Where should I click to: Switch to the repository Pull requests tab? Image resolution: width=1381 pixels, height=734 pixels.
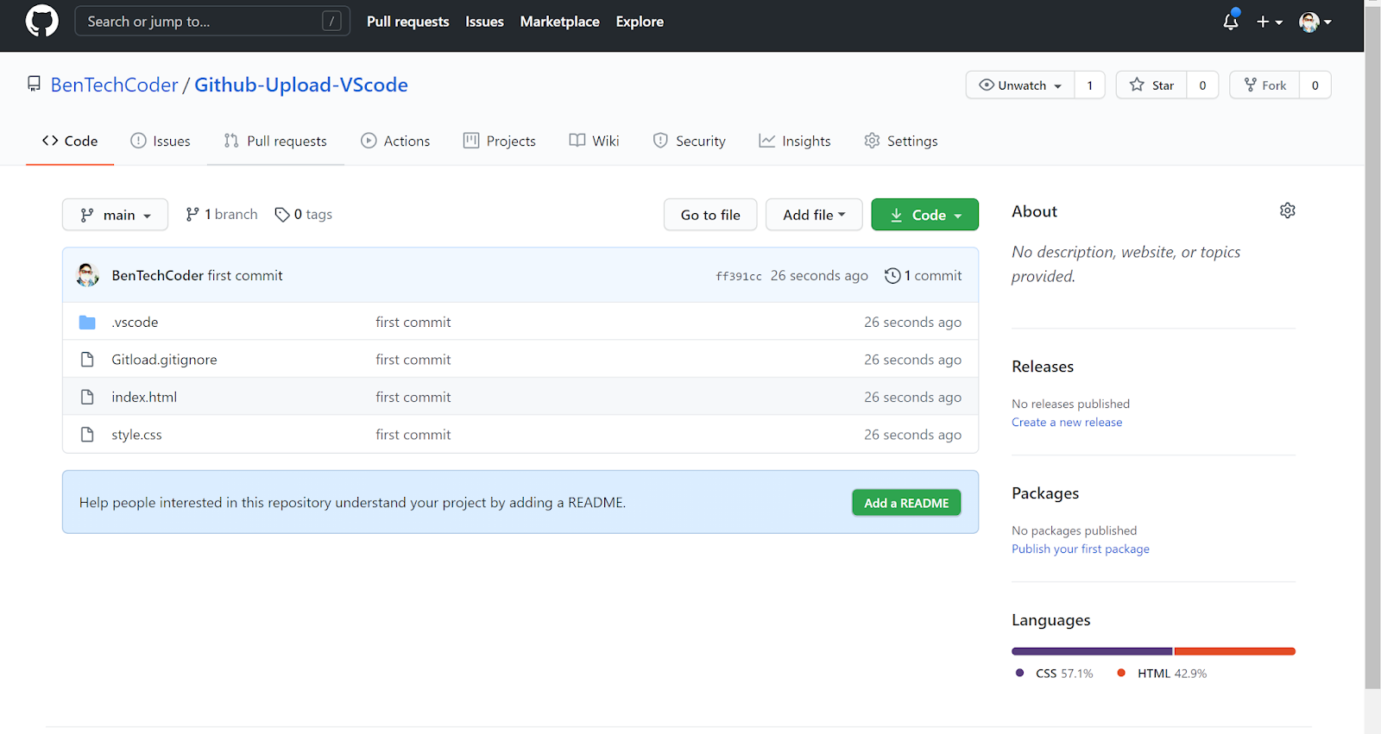pos(275,141)
